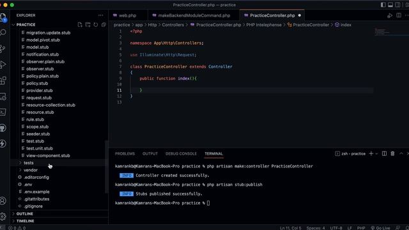Image resolution: width=409 pixels, height=230 pixels.
Task: Open the Source Control view
Action: point(3,49)
